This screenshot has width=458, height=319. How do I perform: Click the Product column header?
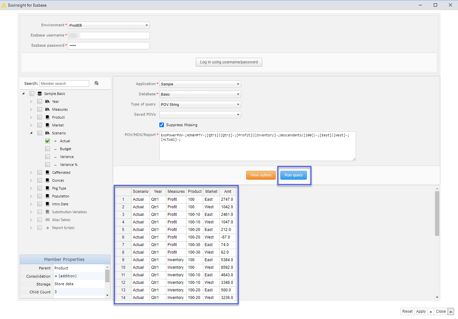click(x=195, y=192)
